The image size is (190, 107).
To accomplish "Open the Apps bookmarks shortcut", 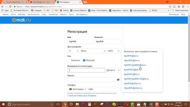I will [x=5, y=10].
